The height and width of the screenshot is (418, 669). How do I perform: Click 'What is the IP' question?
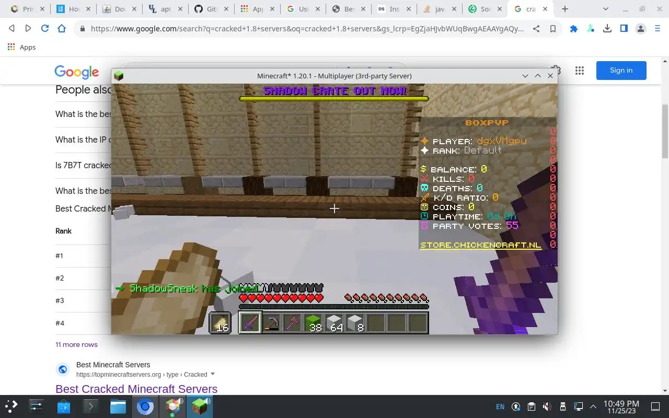tap(84, 140)
